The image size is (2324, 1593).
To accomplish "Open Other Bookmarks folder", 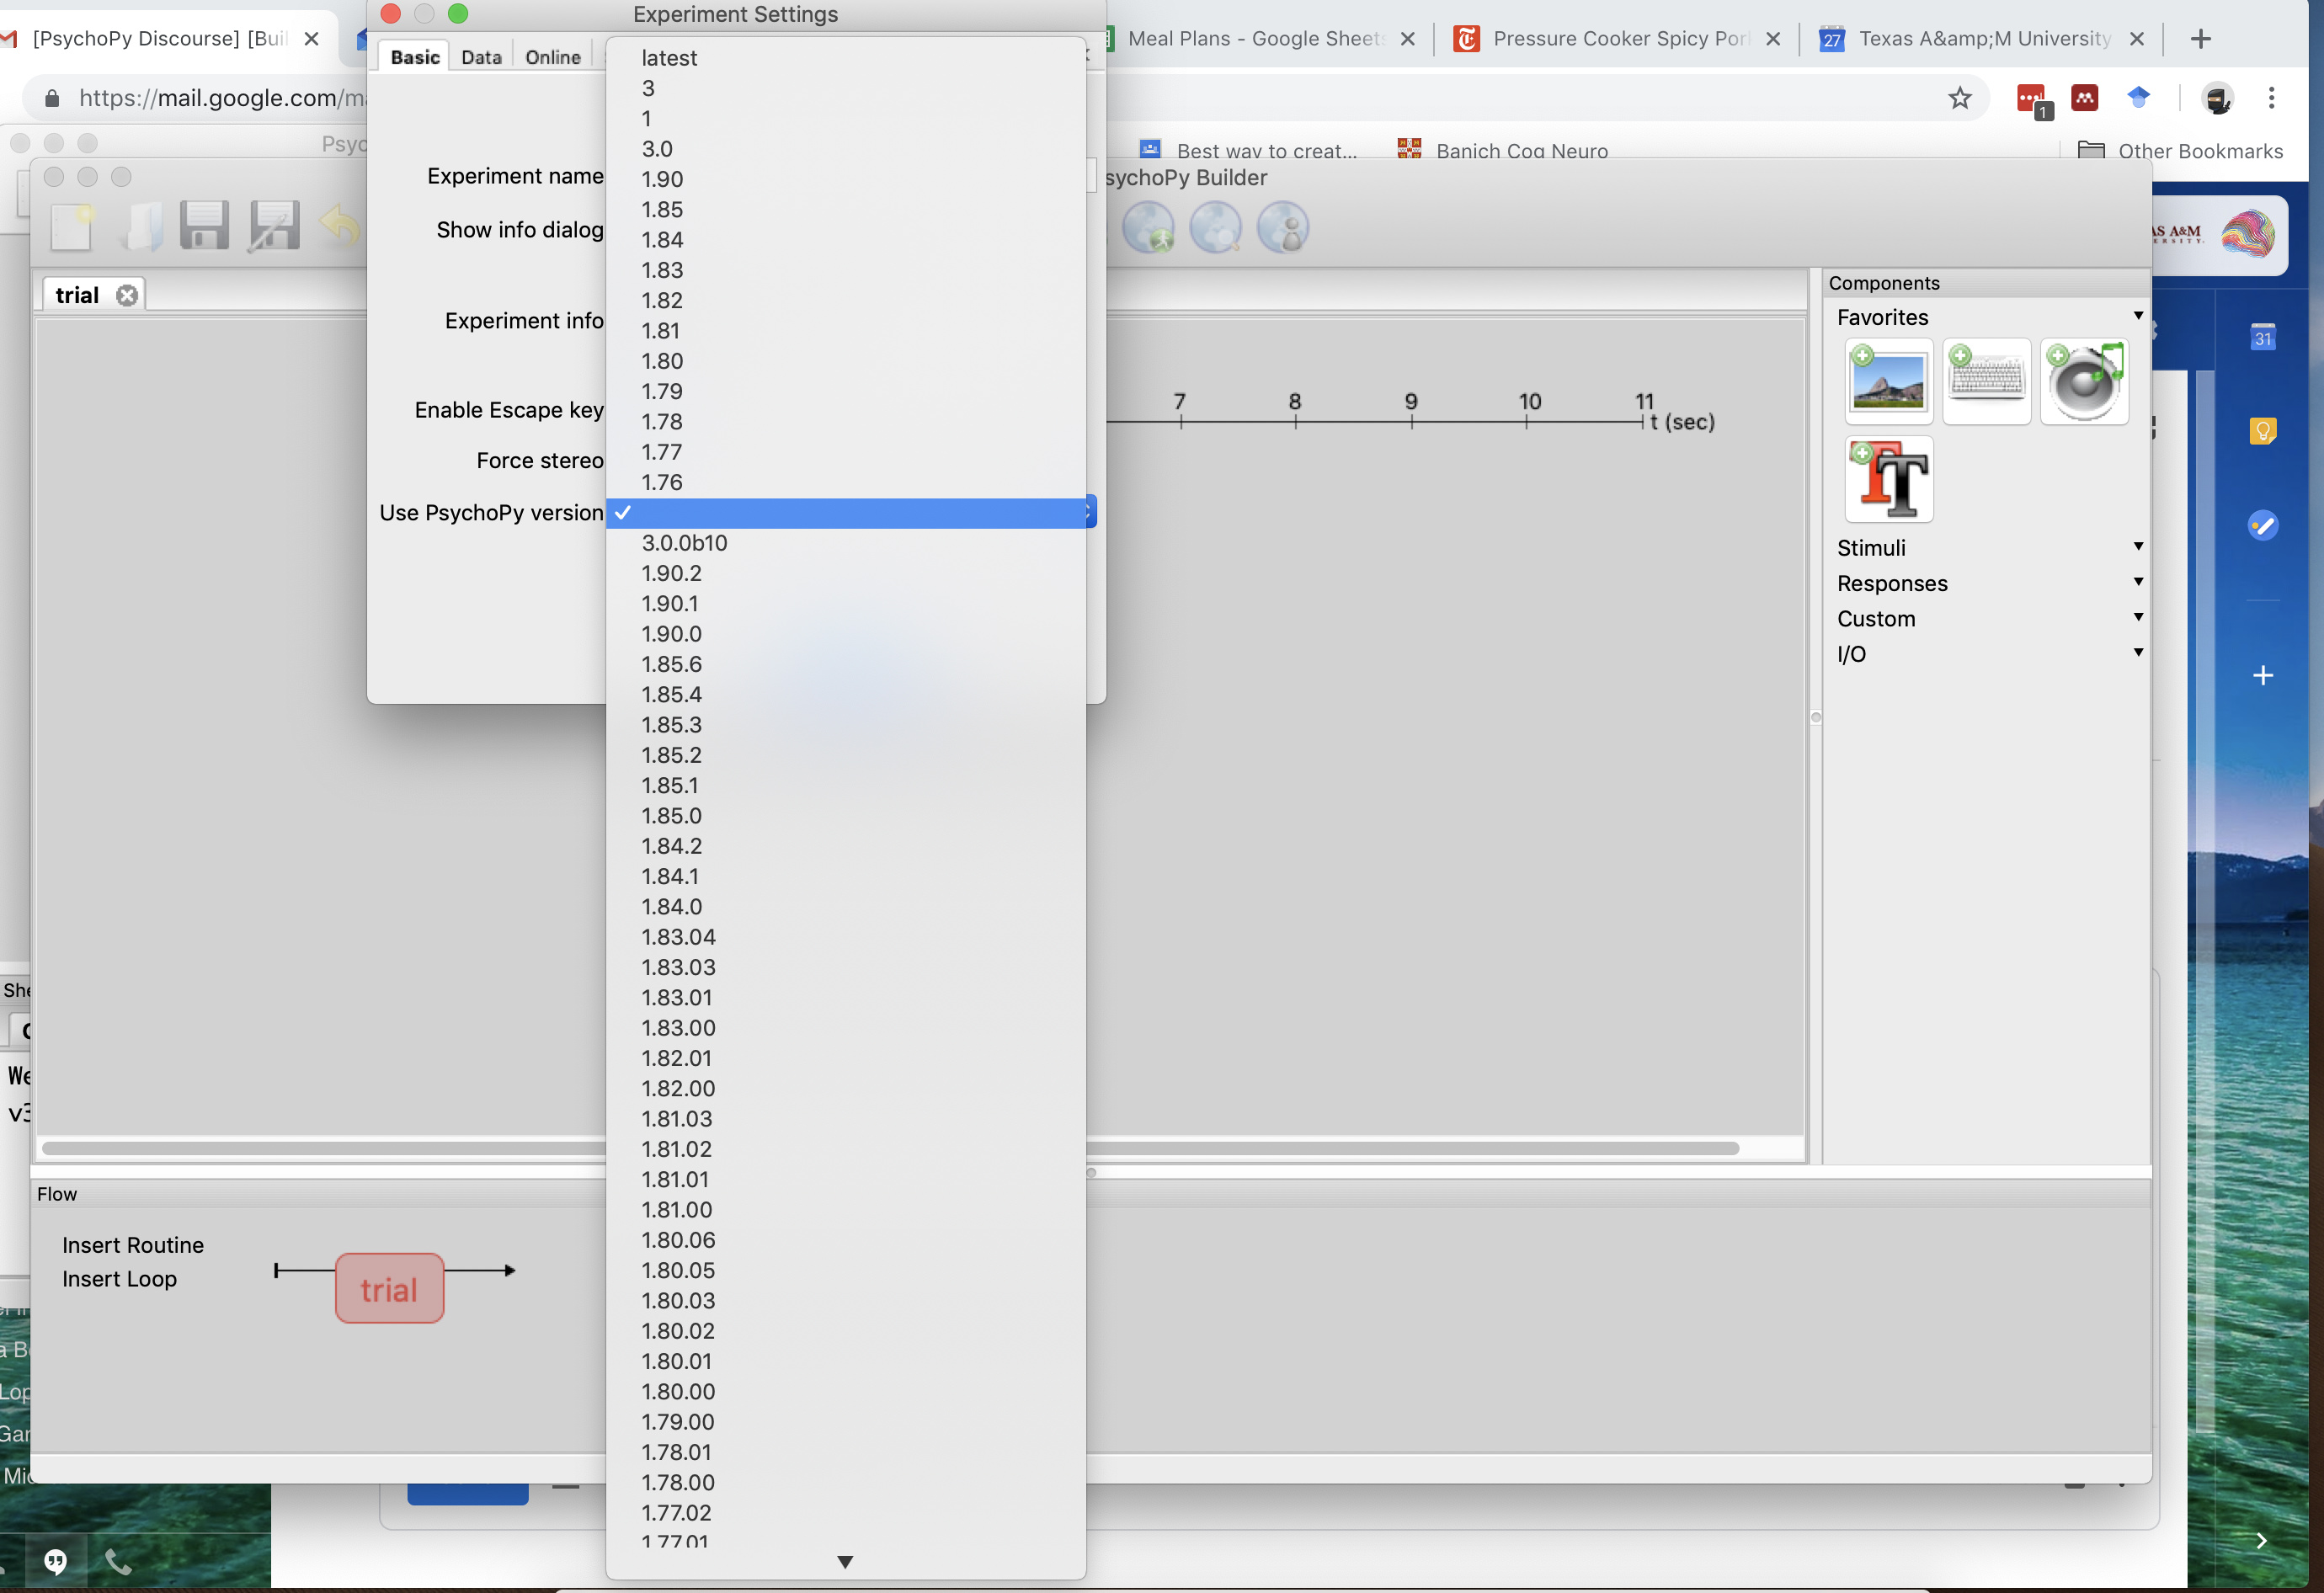I will tap(2180, 151).
